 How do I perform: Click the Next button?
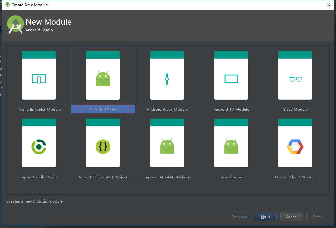265,217
